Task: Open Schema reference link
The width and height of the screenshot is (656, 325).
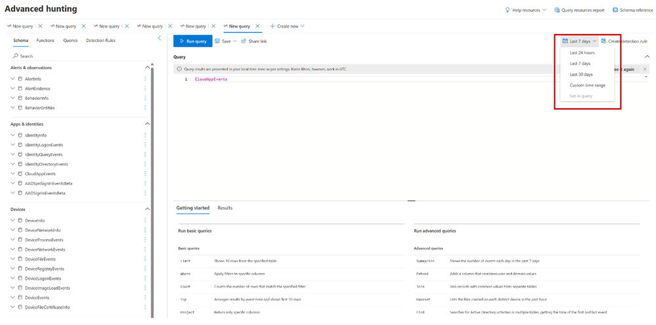Action: point(632,10)
